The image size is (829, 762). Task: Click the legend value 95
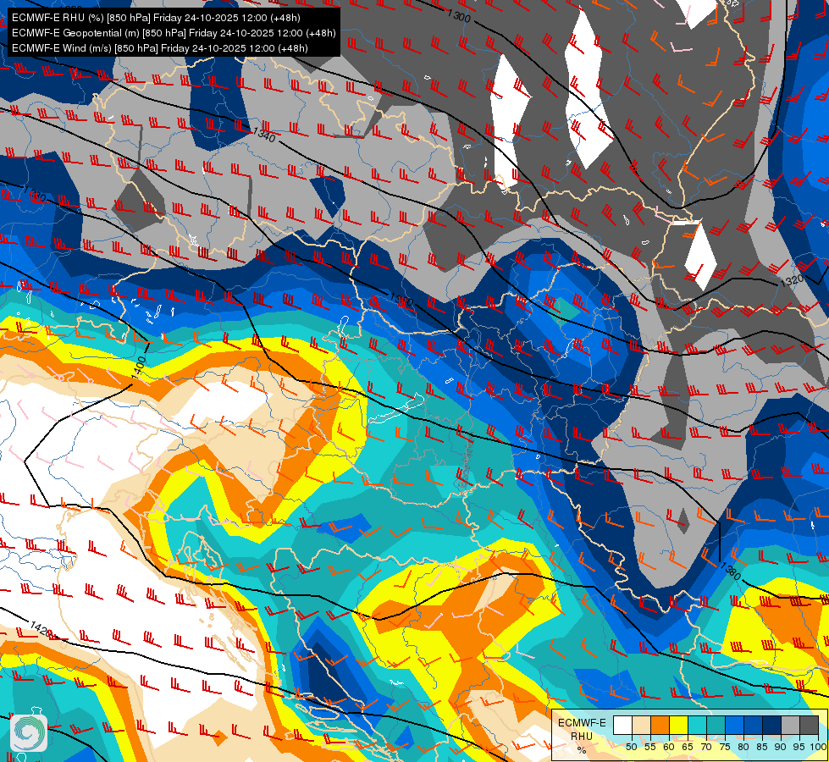[x=799, y=747]
